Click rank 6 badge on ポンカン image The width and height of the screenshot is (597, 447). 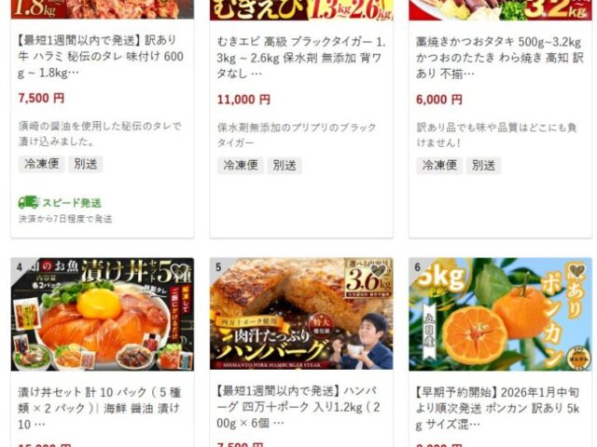click(x=417, y=267)
